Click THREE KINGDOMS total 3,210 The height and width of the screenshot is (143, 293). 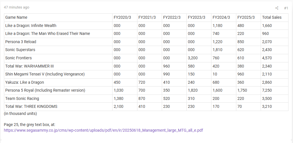(x=275, y=106)
